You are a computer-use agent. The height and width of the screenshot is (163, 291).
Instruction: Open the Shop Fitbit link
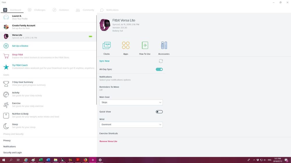pos(17,55)
